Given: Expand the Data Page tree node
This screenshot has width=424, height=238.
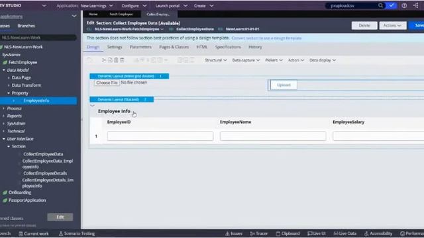Looking at the screenshot, I should pyautogui.click(x=9, y=78).
